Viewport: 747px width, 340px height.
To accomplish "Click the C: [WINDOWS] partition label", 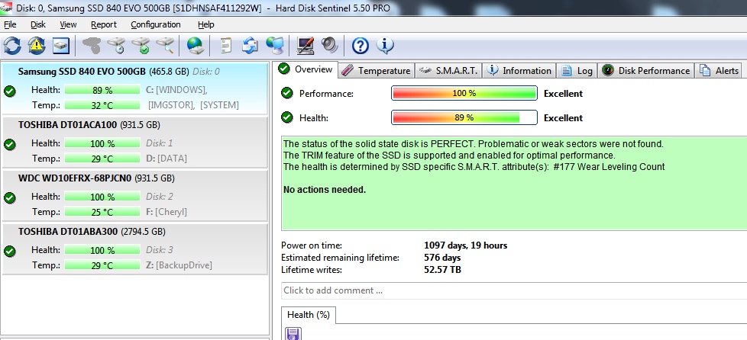I will [176, 90].
